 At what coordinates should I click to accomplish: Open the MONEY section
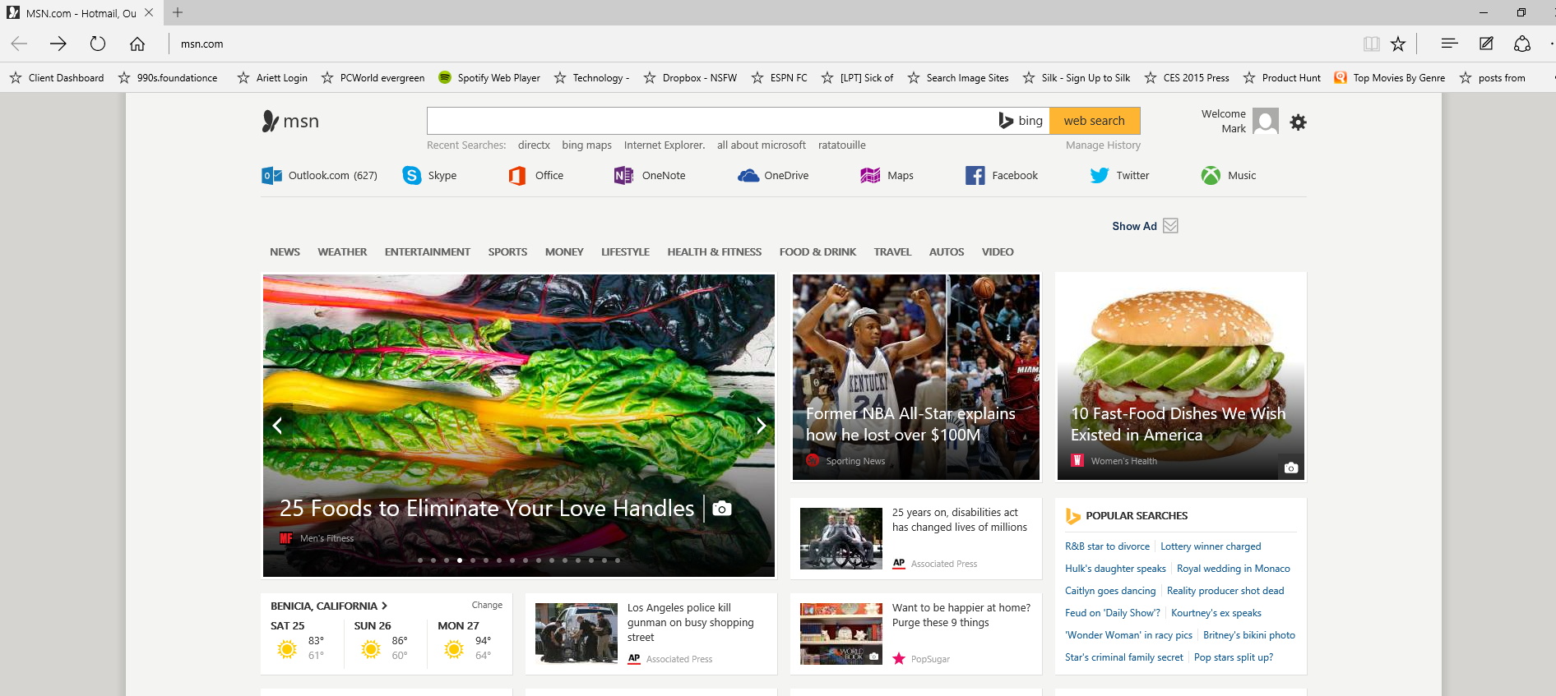pyautogui.click(x=564, y=252)
